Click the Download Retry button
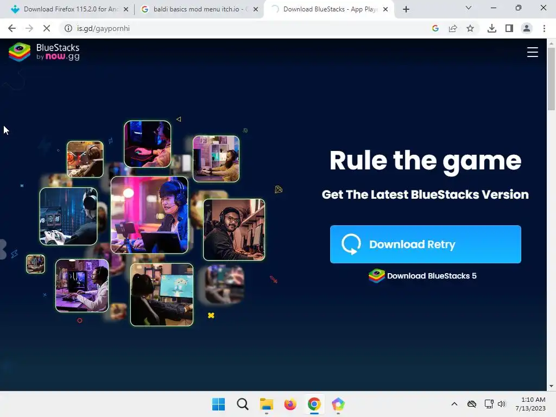556x417 pixels. click(x=426, y=244)
